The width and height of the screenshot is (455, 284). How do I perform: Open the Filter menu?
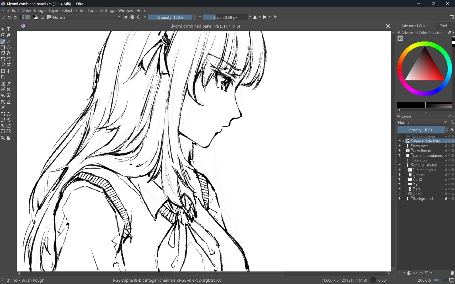[x=80, y=11]
